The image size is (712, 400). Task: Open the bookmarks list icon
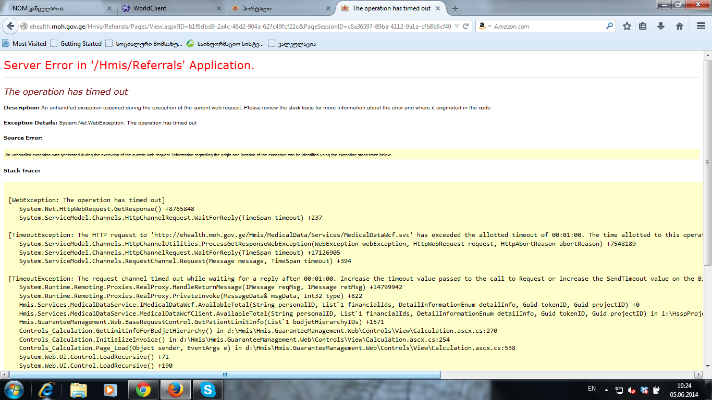pos(643,26)
